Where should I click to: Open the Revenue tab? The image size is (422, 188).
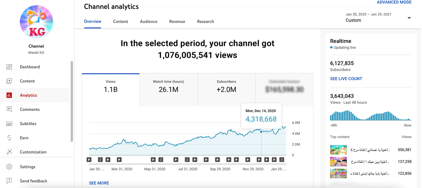pos(177,21)
